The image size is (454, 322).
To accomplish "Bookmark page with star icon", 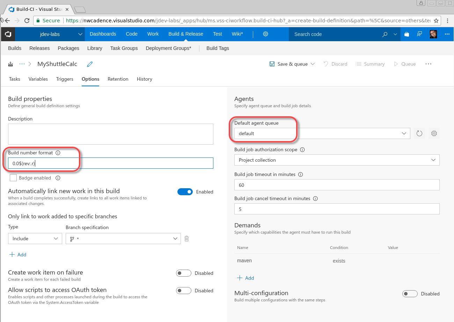I will coord(436,21).
